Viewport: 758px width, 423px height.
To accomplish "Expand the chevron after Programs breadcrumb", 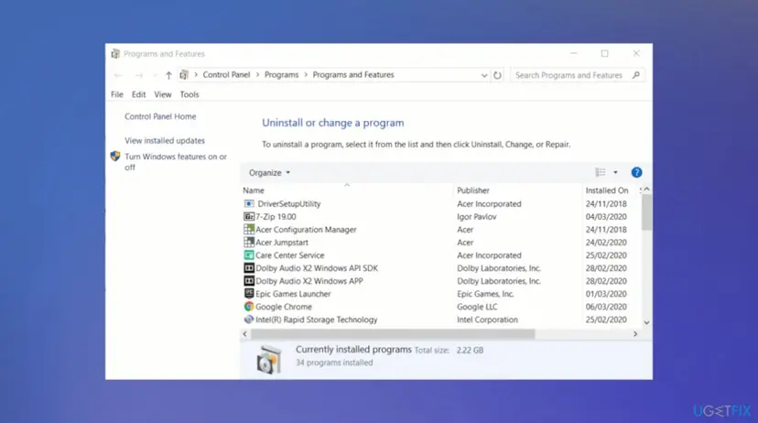I will point(306,75).
